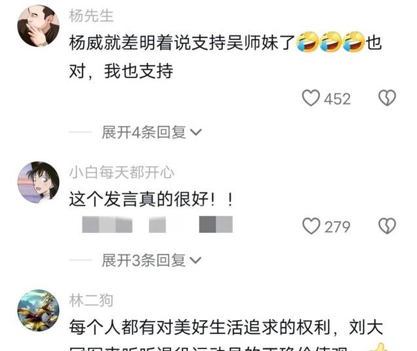Screen dimensions: 417x351
Task: Open username 林二狗
Action: pos(91,300)
